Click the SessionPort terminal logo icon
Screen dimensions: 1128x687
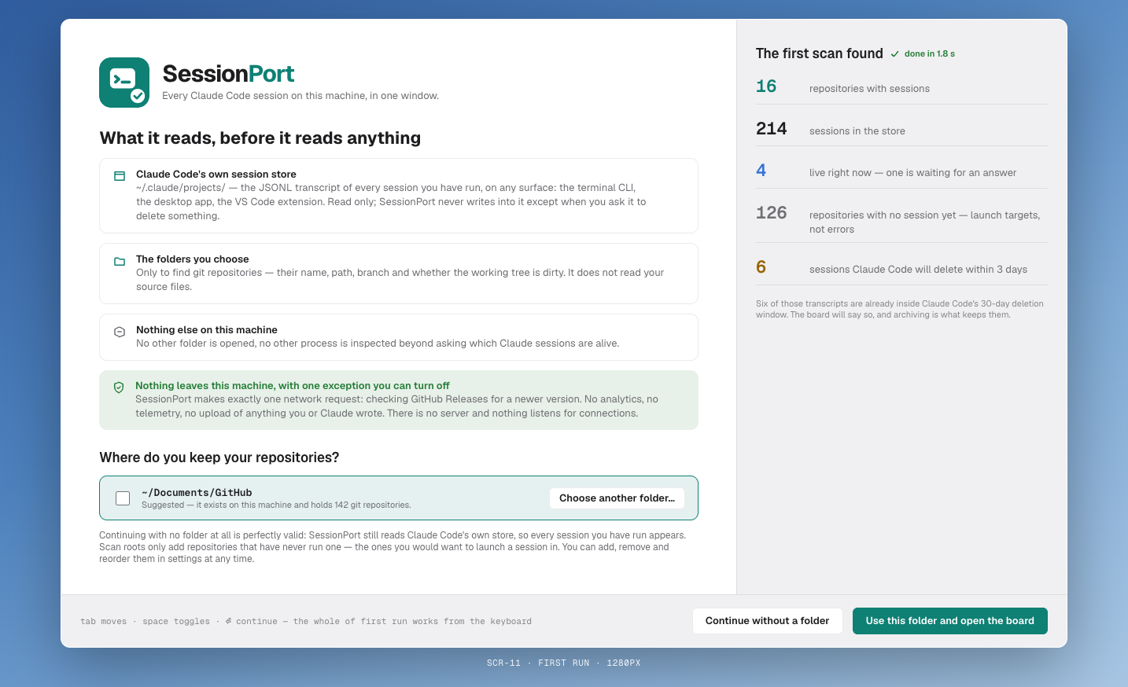[x=124, y=83]
